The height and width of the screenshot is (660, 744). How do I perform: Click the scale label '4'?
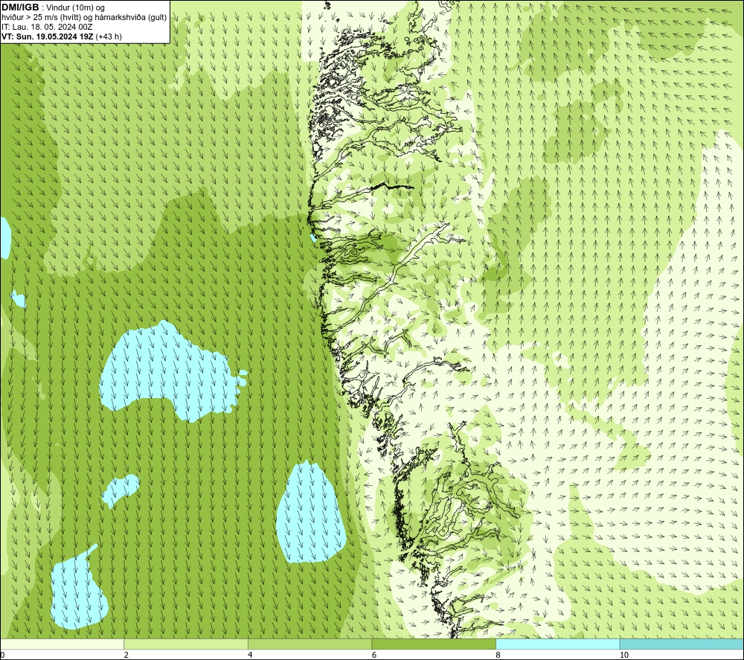(250, 655)
